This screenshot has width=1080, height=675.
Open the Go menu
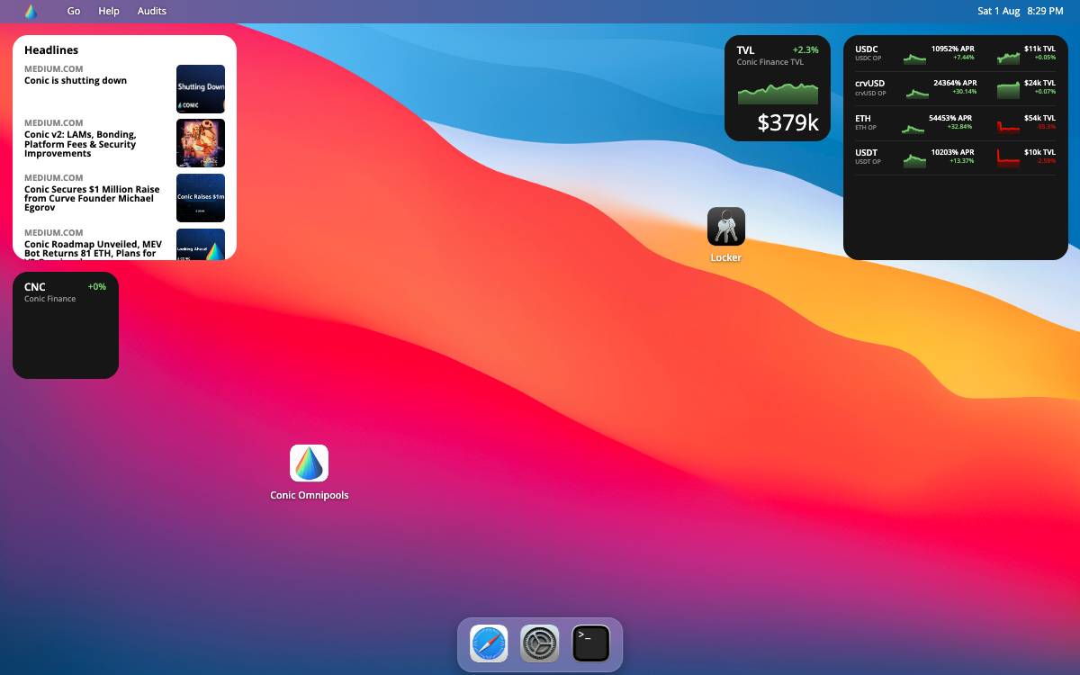[x=74, y=11]
